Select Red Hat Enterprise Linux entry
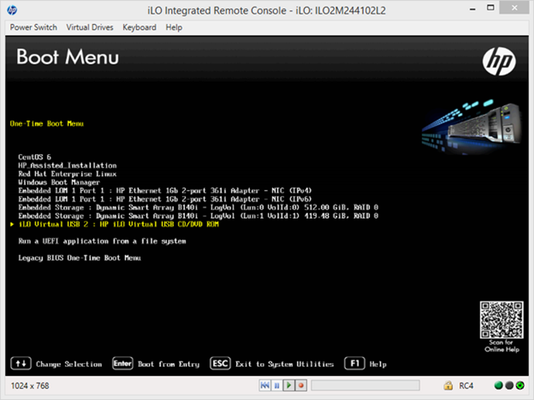Screen dimensions: 534x400 (67, 174)
